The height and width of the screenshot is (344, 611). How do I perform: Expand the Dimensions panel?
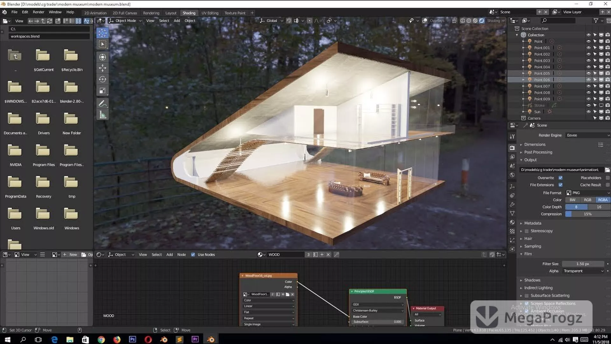click(535, 144)
